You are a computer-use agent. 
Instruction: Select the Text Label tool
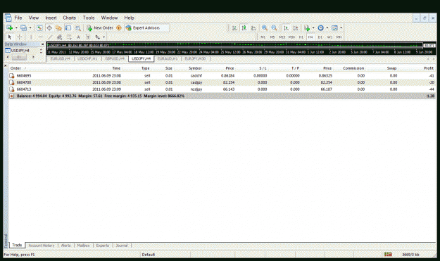pos(88,37)
